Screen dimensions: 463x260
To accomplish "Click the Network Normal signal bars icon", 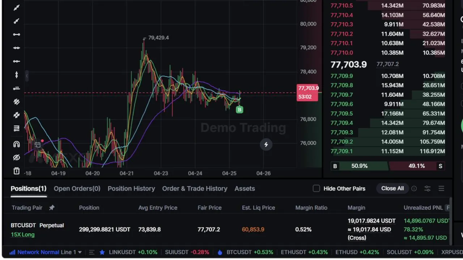I will click(x=12, y=252).
